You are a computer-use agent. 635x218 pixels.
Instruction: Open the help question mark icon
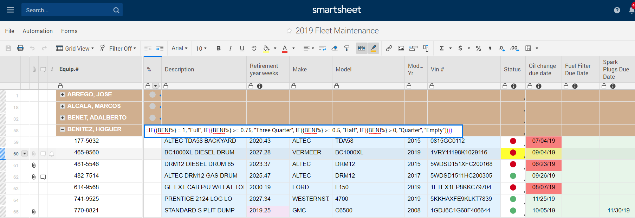click(617, 10)
